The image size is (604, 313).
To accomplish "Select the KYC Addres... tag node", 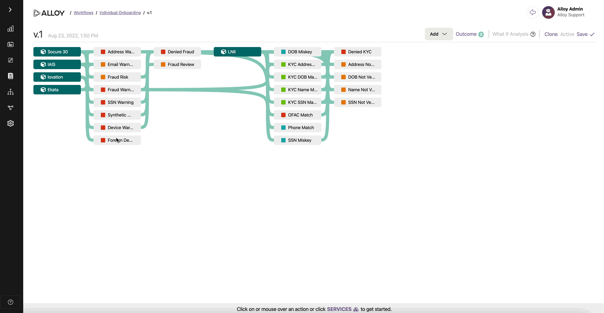I will [x=297, y=64].
